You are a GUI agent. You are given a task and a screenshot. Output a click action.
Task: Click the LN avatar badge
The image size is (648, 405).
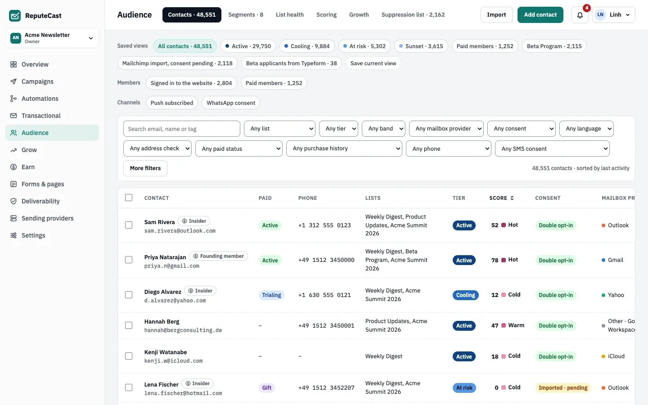[600, 15]
